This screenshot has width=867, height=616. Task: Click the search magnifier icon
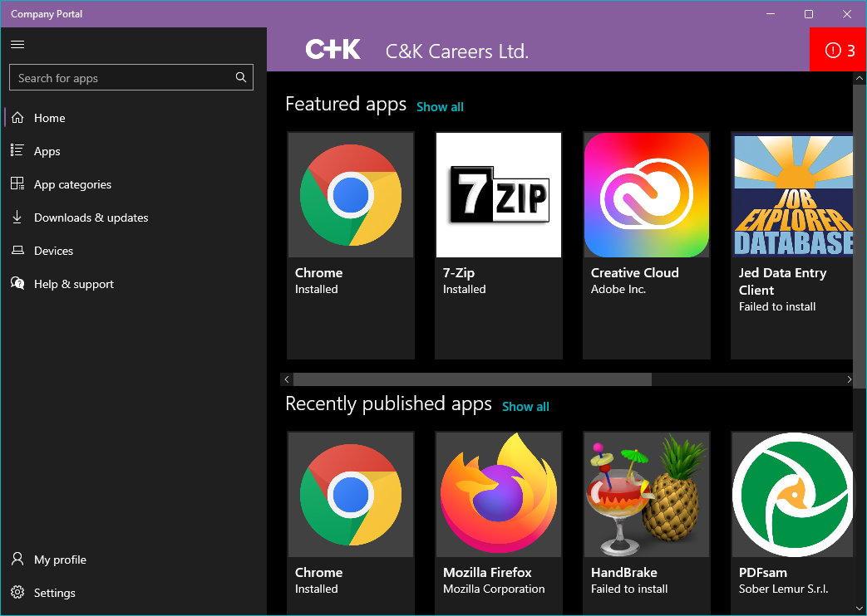pos(241,77)
